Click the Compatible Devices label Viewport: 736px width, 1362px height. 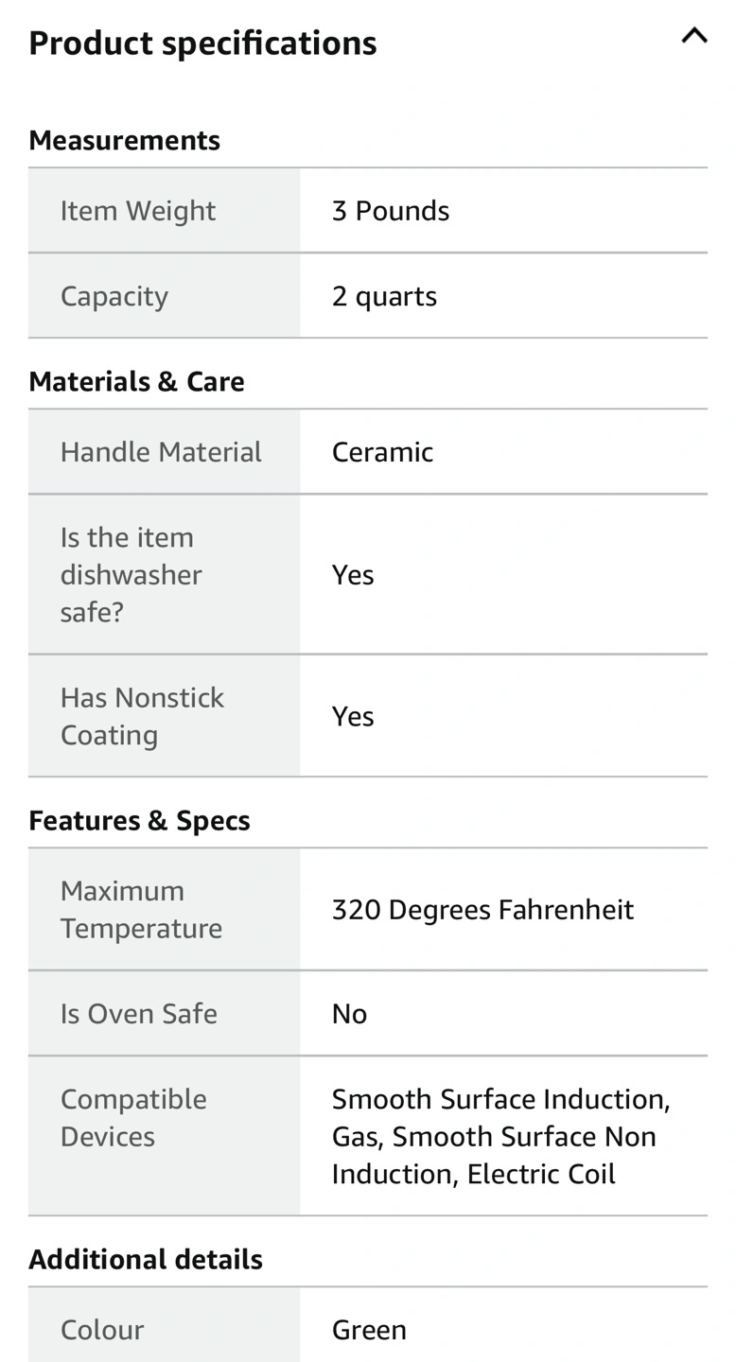pos(133,1117)
